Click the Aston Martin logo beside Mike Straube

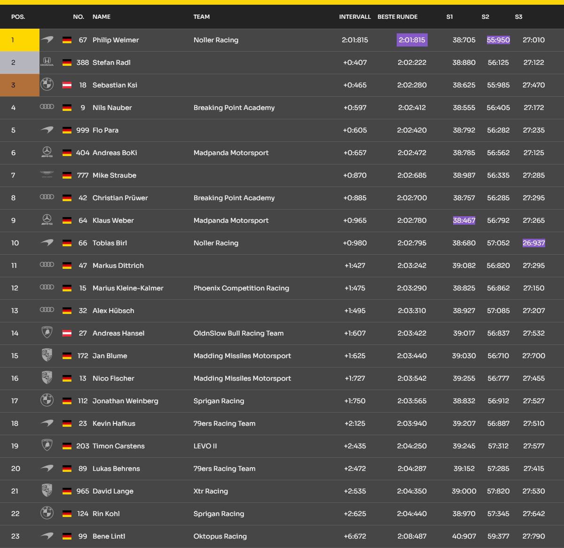(x=47, y=175)
